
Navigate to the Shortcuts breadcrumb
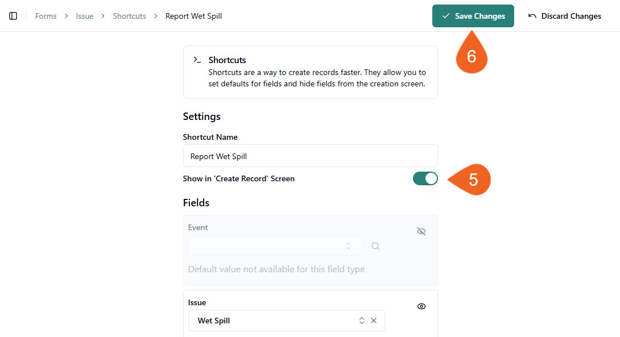tap(129, 16)
